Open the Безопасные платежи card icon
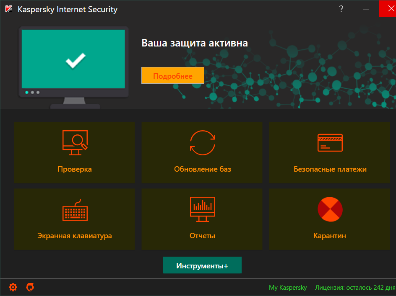Screen dimensions: 396x296 tap(330, 142)
